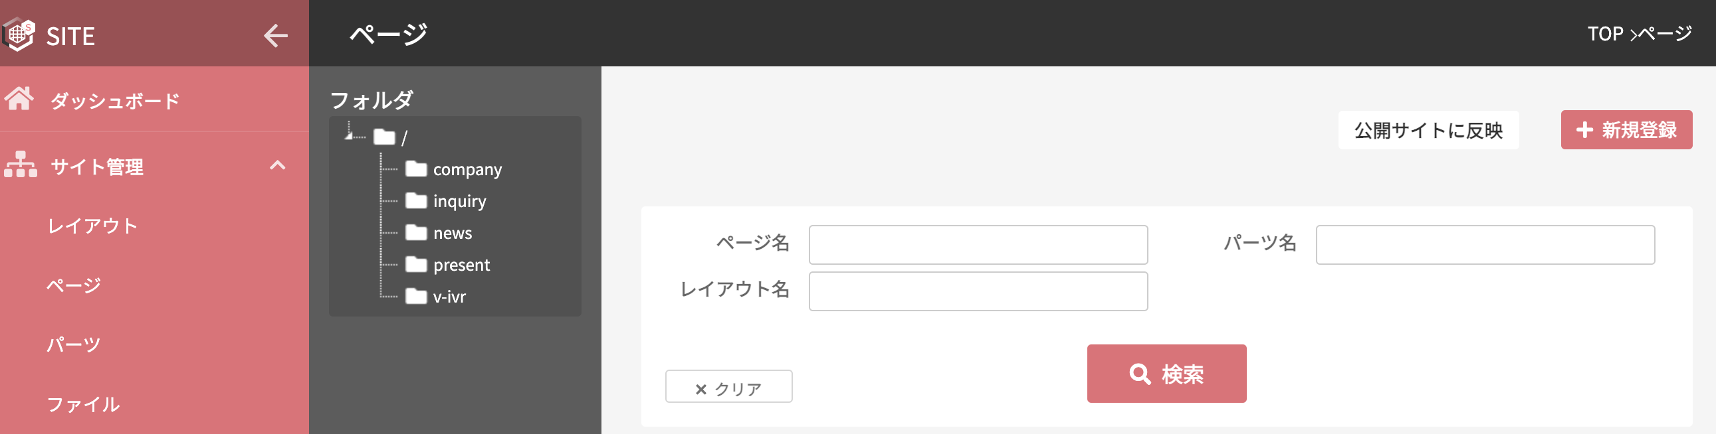Viewport: 1716px width, 434px height.
Task: Click the present folder icon
Action: [416, 264]
